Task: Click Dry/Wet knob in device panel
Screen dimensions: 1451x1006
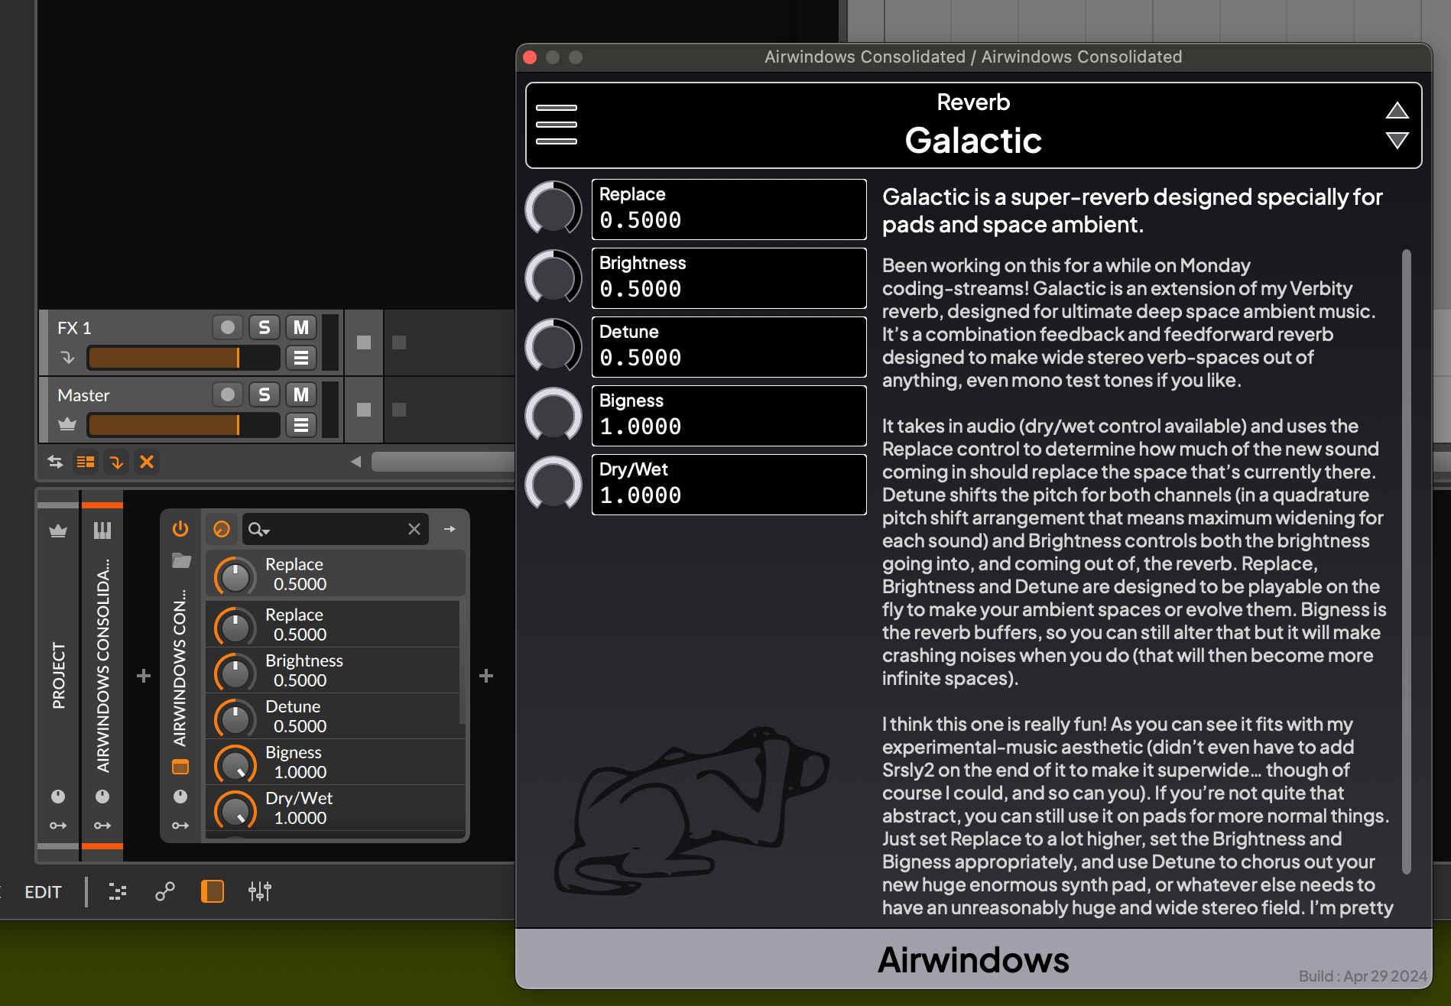Action: tap(235, 810)
